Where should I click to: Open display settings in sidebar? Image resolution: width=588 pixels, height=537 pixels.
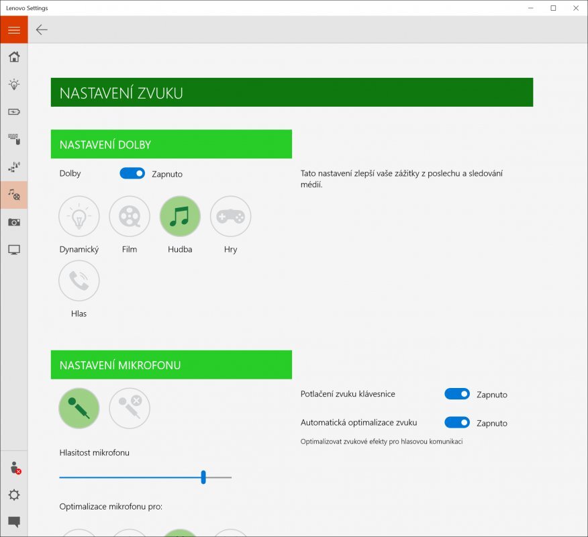(14, 250)
